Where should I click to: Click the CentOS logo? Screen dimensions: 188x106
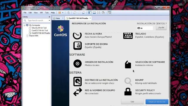coord(61,31)
